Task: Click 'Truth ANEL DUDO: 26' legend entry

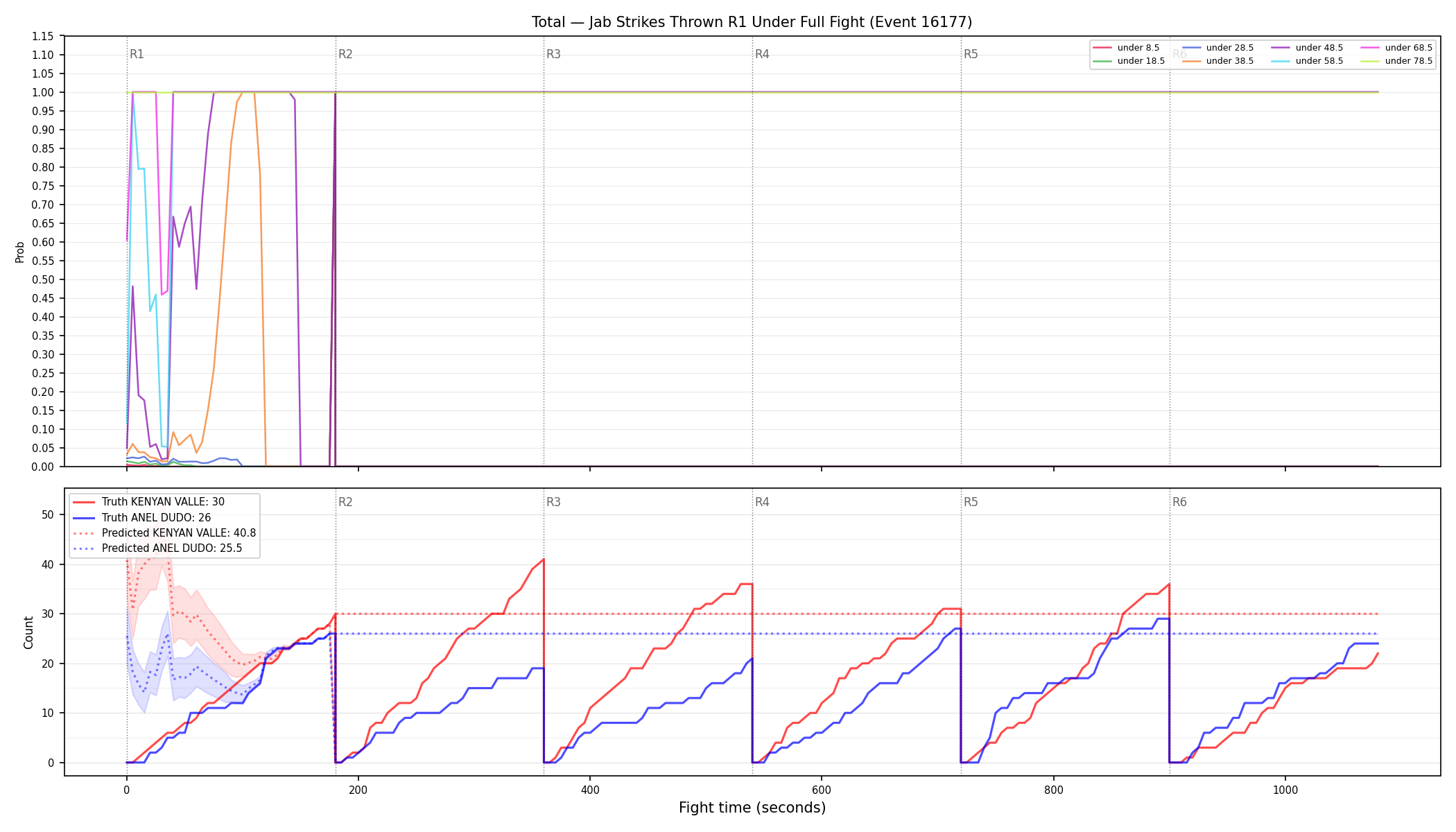Action: tap(141, 518)
